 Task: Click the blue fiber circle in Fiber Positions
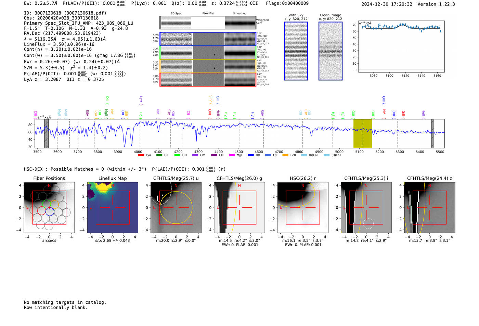[50, 211]
